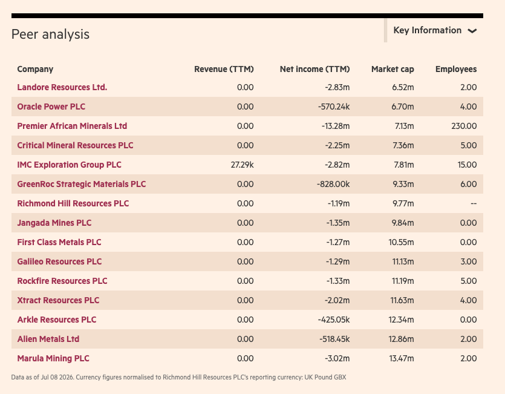Select GreenRoc net income -828.00k
Image resolution: width=505 pixels, height=394 pixels.
(333, 184)
